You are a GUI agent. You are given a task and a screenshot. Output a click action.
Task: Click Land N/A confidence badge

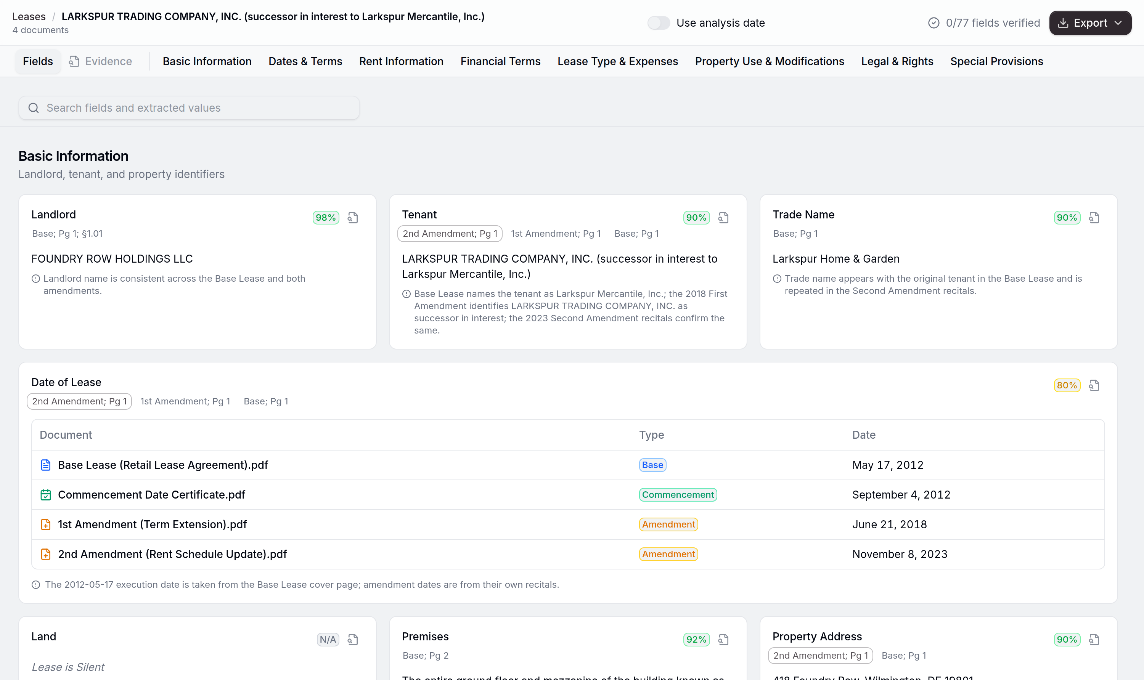(328, 640)
